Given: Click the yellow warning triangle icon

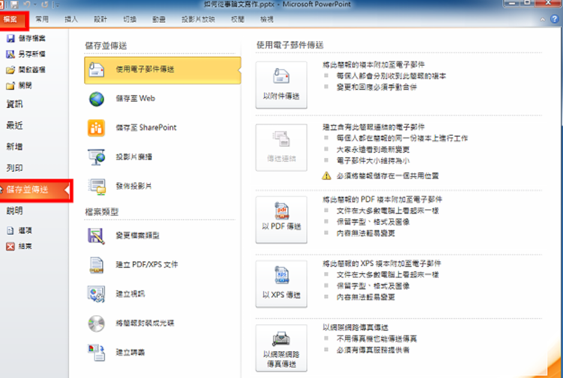Looking at the screenshot, I should [x=326, y=176].
